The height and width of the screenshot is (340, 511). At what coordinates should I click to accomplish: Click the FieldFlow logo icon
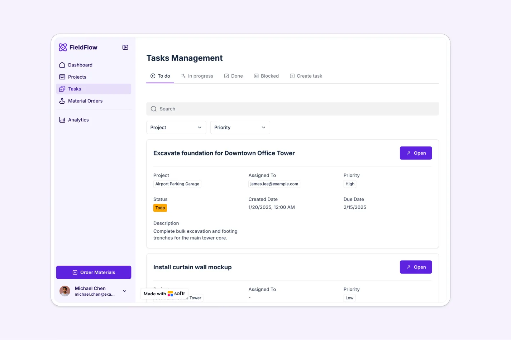[x=63, y=47]
